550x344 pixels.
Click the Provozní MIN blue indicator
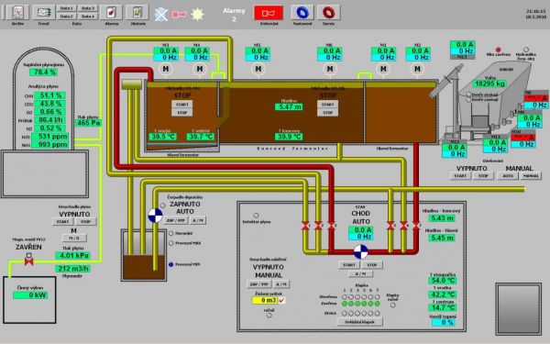[170, 264]
